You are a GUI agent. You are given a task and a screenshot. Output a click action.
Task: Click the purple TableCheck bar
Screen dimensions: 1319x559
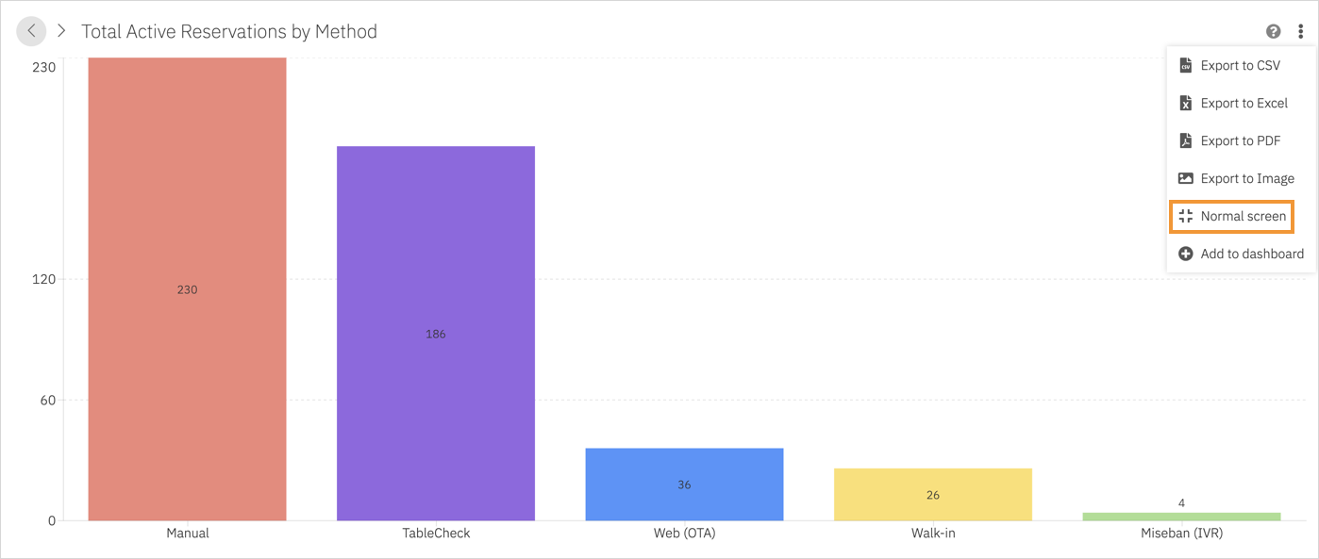[436, 334]
